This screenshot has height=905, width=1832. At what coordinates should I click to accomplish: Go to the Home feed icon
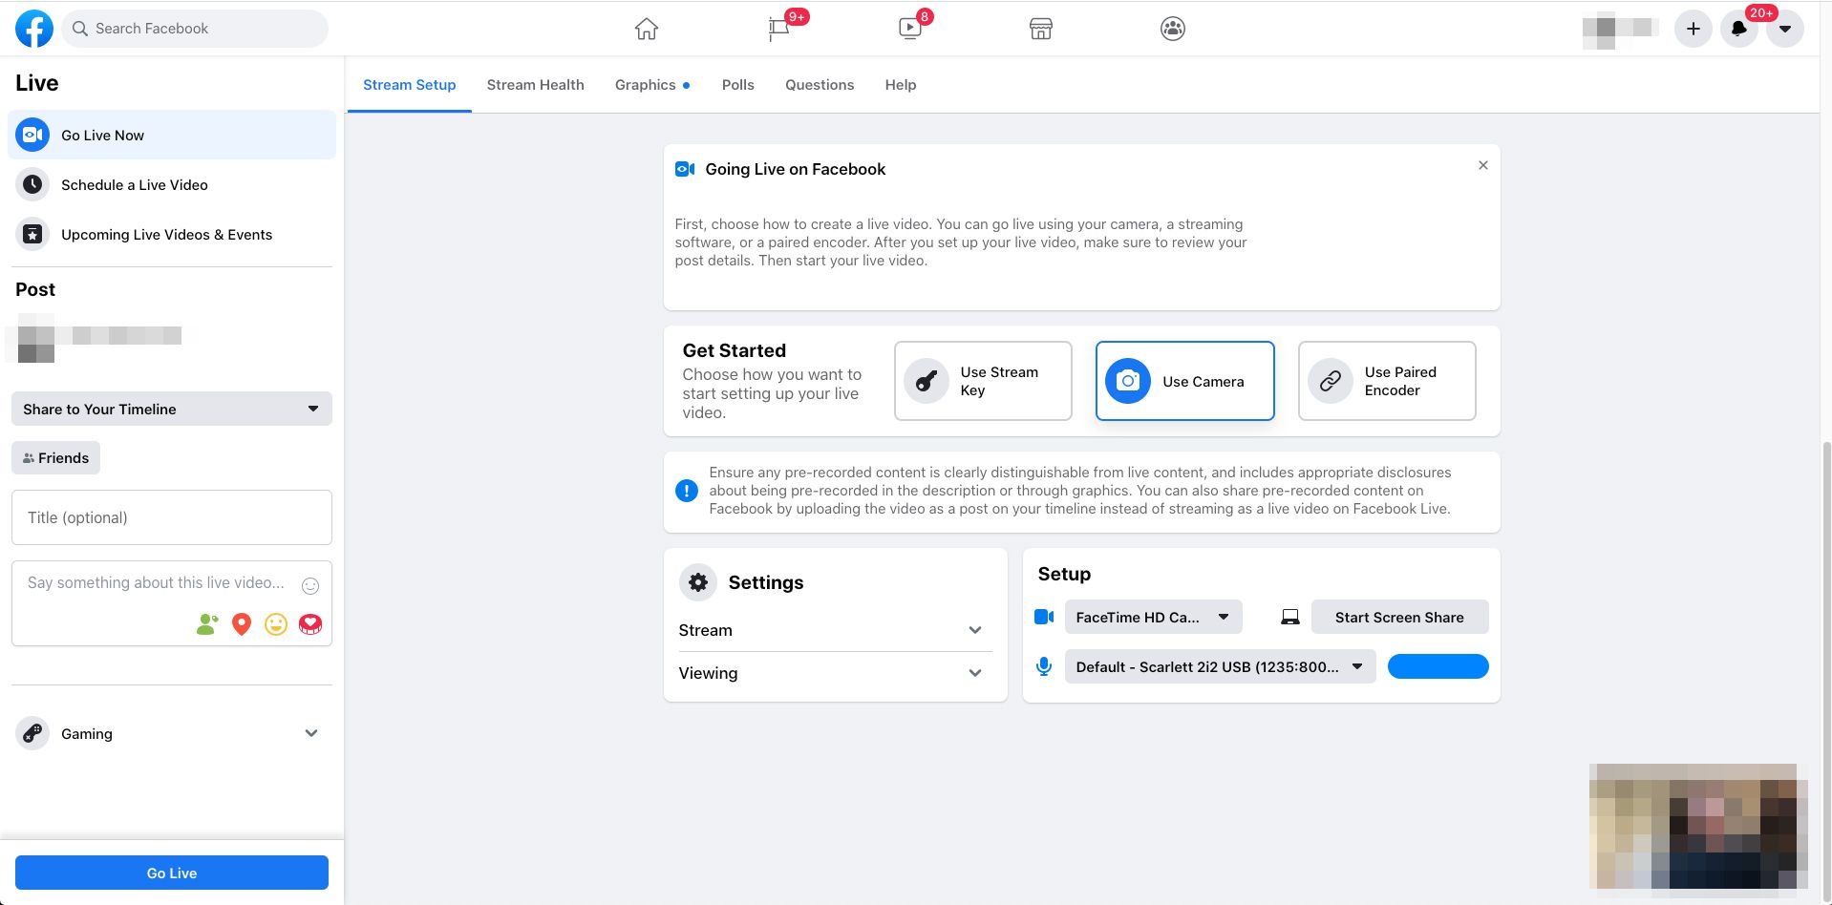(647, 29)
